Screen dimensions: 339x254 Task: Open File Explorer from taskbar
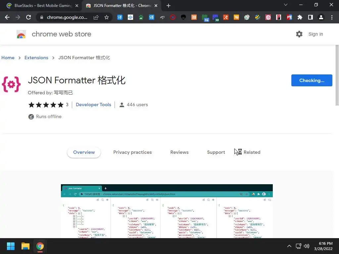pyautogui.click(x=25, y=246)
